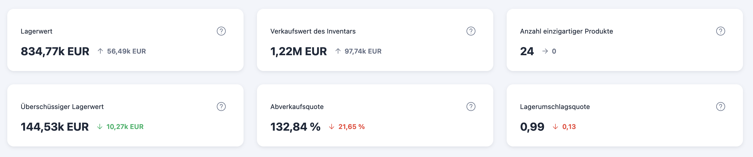
Task: Click the Abverkaufsquote question mark icon
Action: [471, 107]
